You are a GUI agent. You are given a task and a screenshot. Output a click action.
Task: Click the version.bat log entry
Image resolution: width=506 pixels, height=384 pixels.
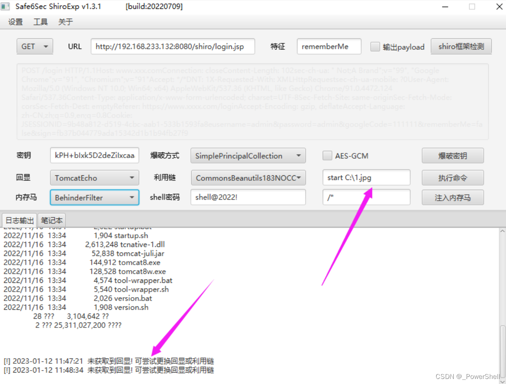[78, 298]
